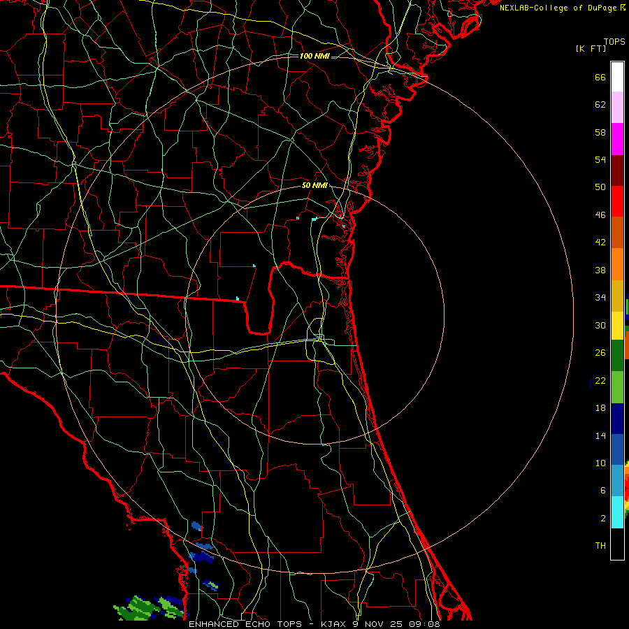The width and height of the screenshot is (629, 629).
Task: Click the legend value 54
Action: [600, 159]
